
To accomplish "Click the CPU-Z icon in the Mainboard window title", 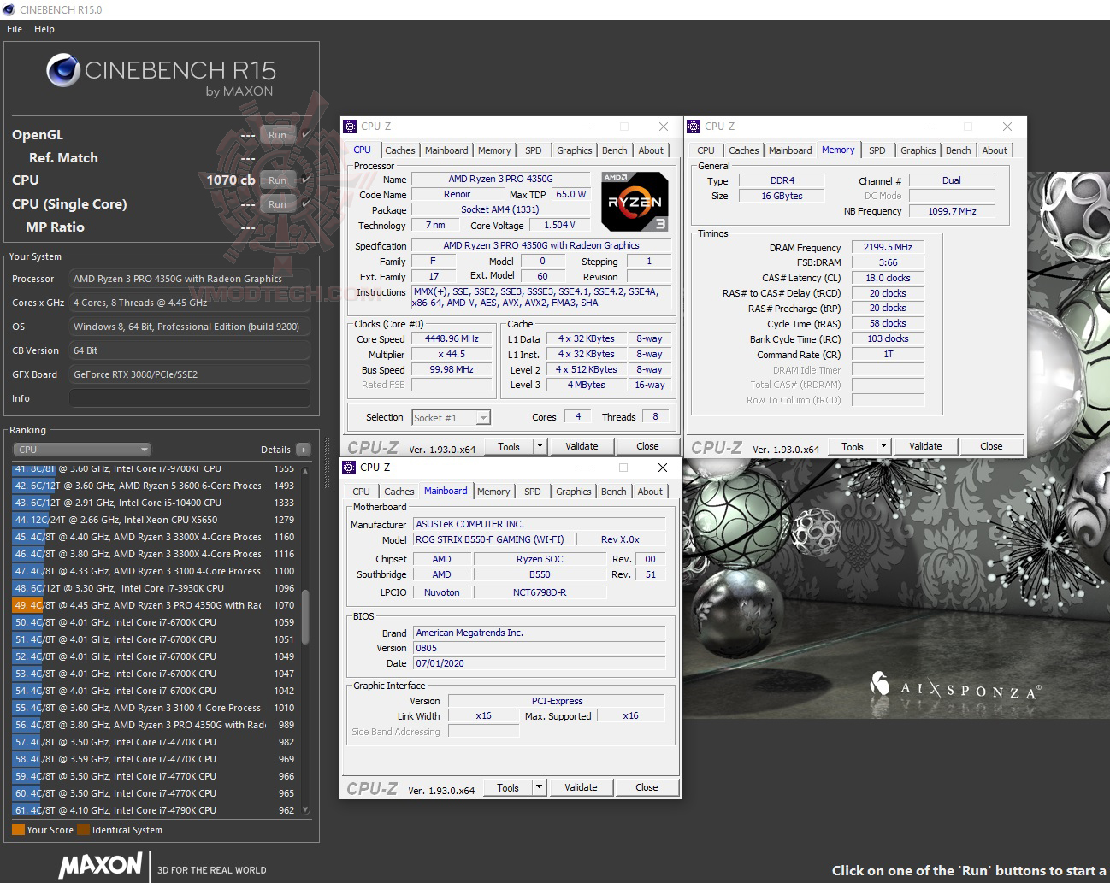I will [x=349, y=468].
